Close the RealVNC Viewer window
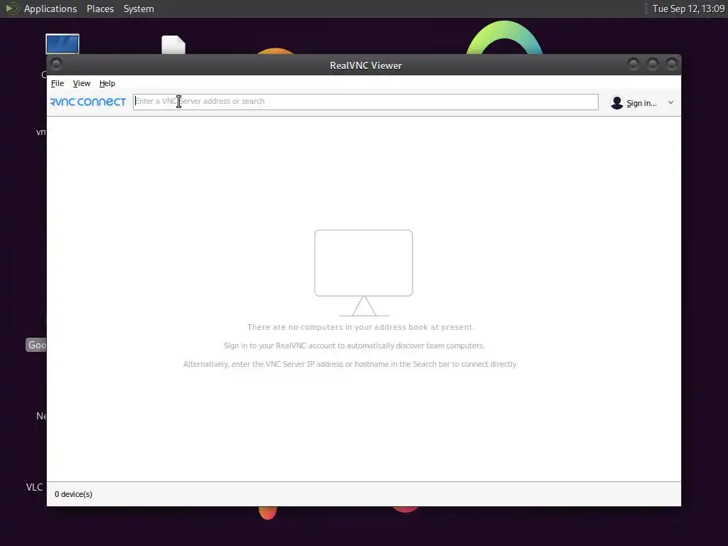Screen dimensions: 728x546 671,63
